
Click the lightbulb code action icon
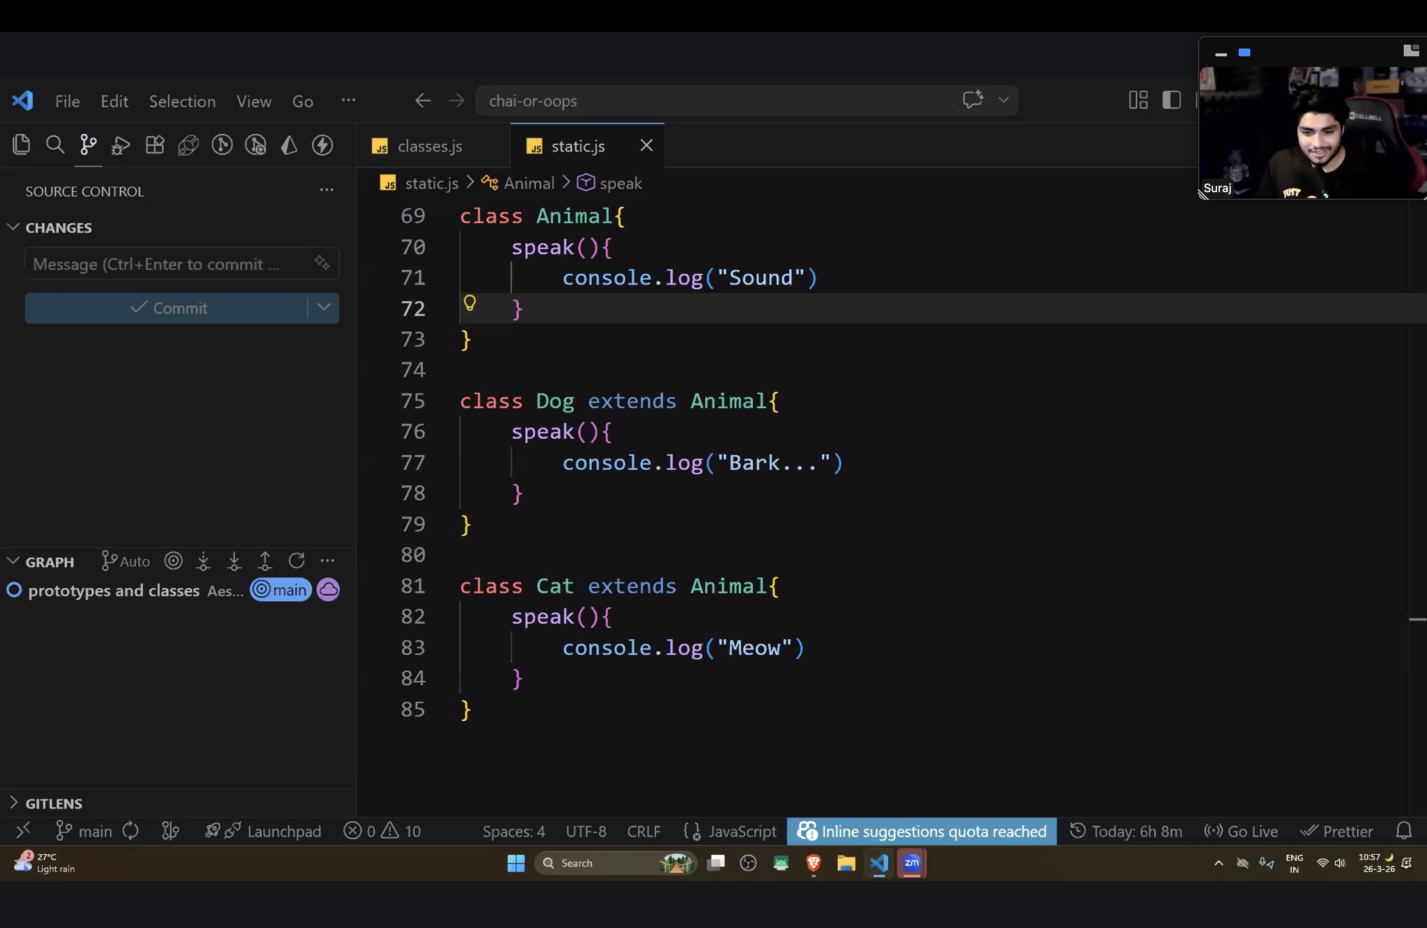pyautogui.click(x=469, y=303)
